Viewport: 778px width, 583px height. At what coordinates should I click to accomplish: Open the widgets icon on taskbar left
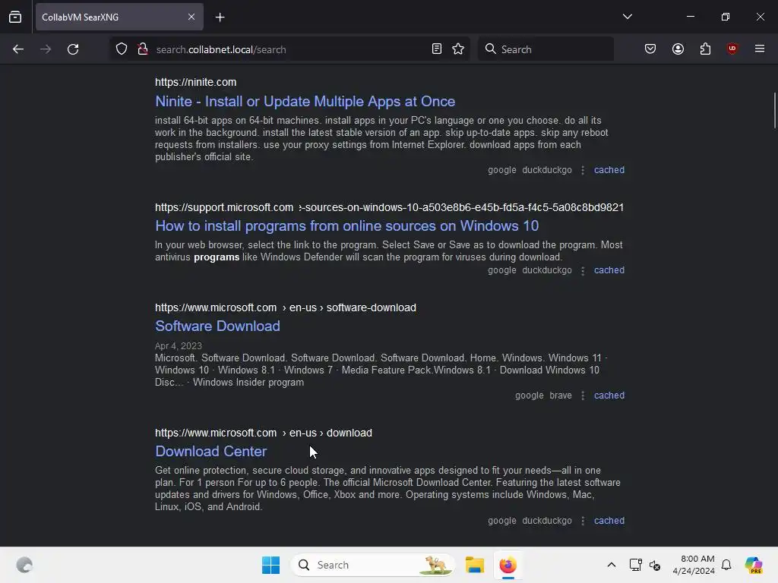(x=24, y=565)
